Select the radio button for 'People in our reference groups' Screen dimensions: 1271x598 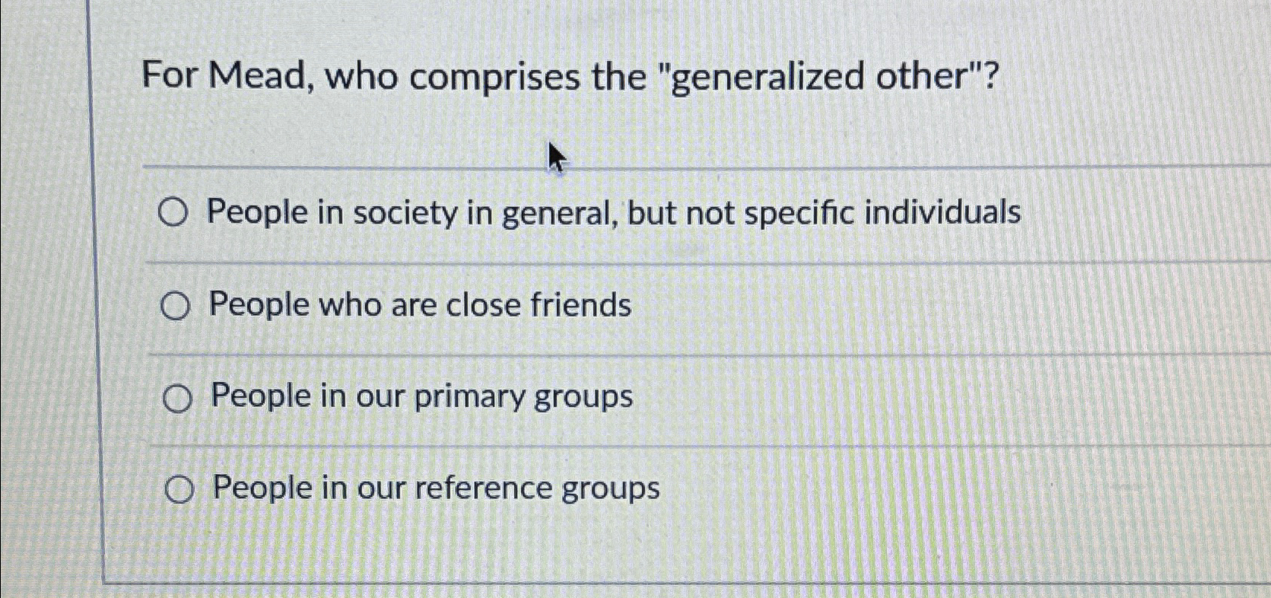pos(180,489)
